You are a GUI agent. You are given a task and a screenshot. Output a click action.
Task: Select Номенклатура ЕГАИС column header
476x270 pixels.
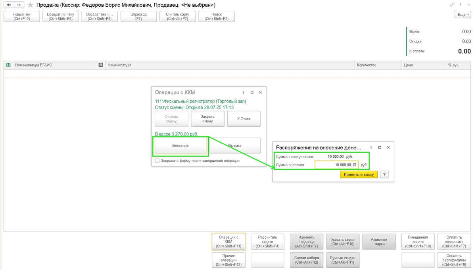[x=54, y=65]
